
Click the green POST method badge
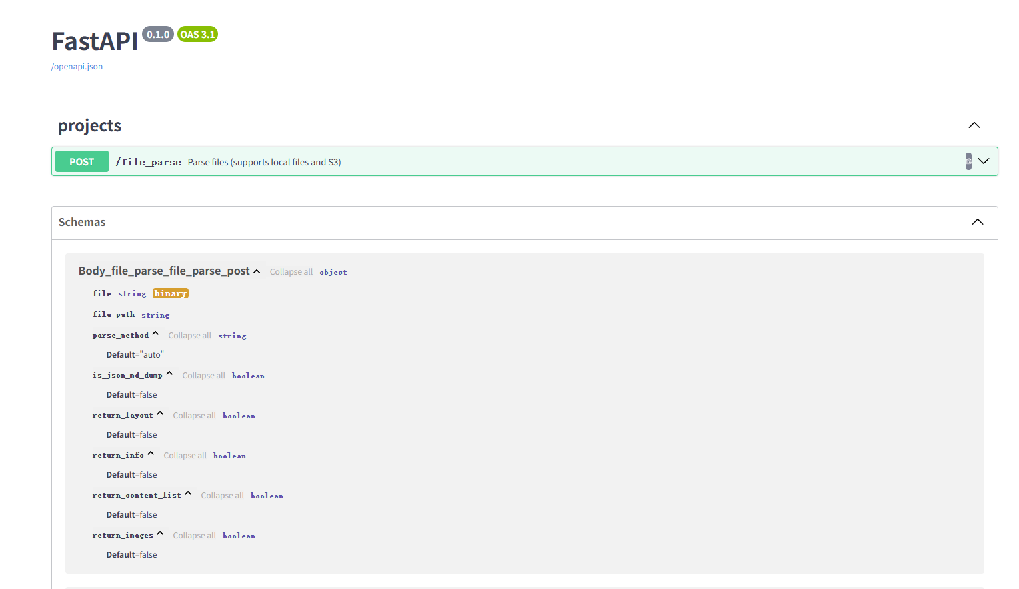(x=82, y=161)
